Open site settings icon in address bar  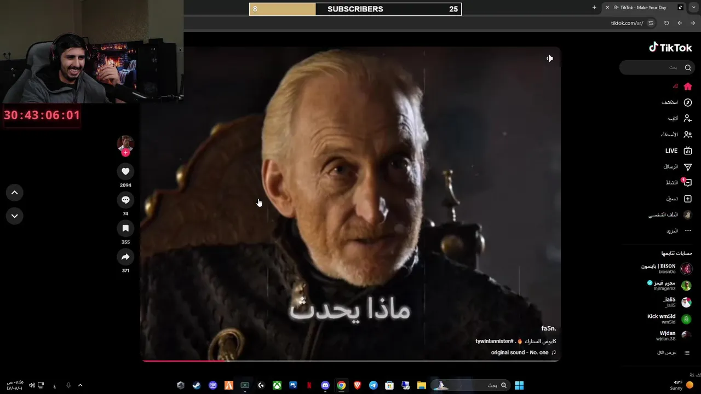coord(651,23)
